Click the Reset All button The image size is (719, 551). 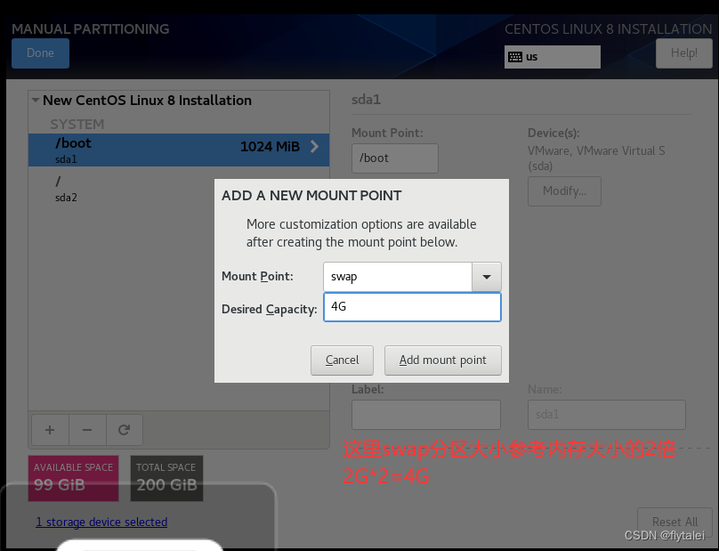675,523
